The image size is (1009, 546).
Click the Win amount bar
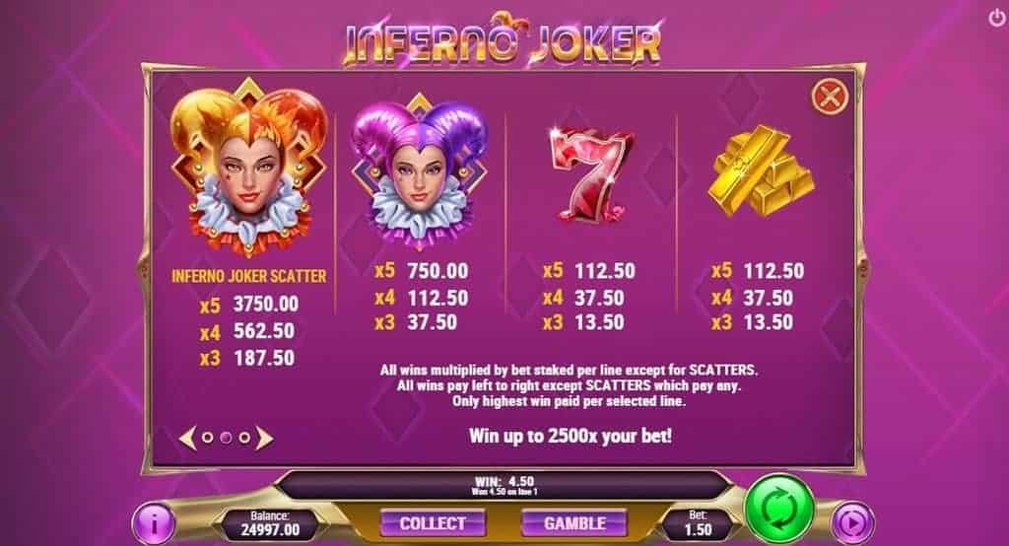pos(504,485)
